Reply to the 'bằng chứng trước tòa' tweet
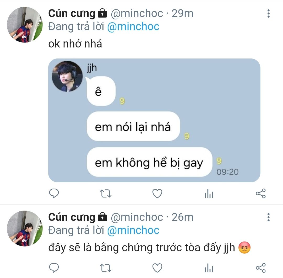 (54, 268)
